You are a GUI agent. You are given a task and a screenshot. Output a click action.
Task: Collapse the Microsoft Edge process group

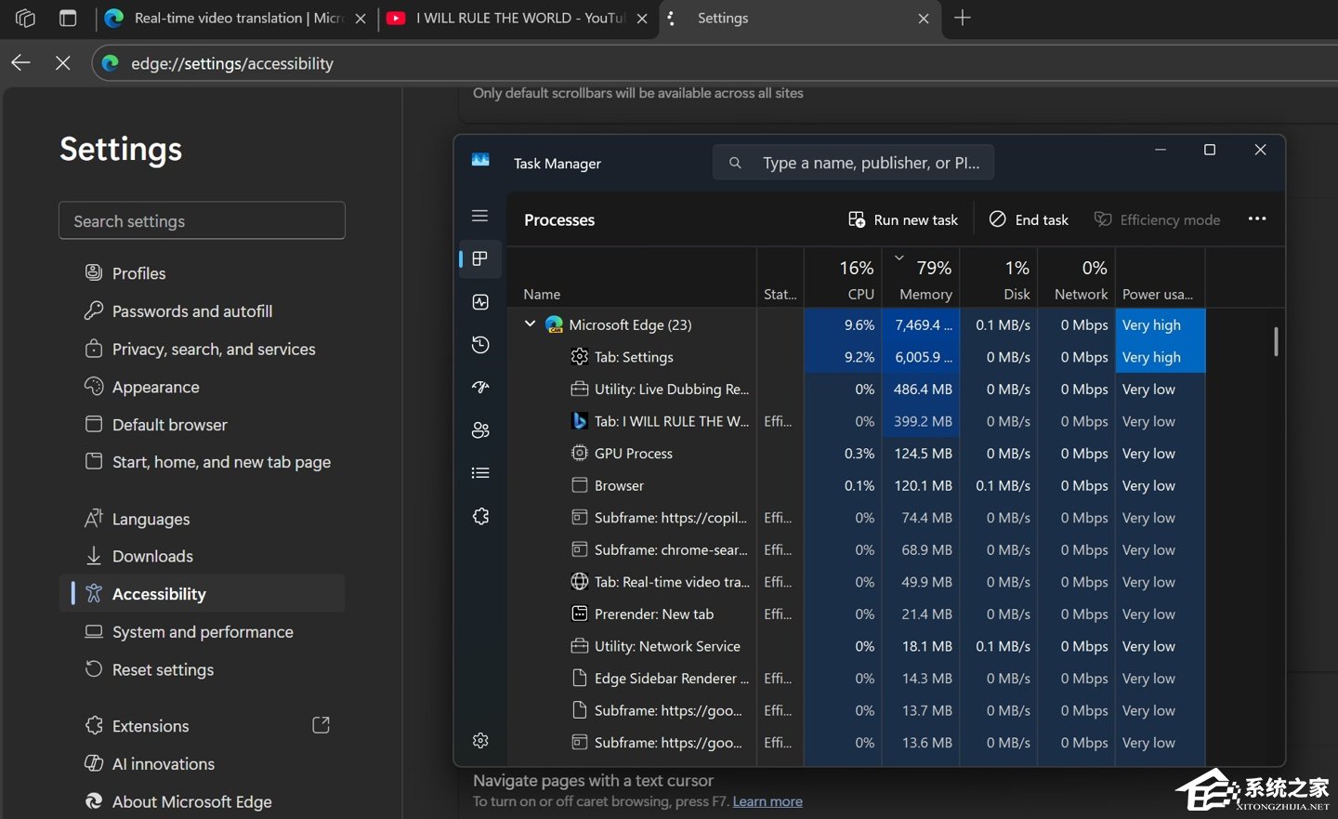pyautogui.click(x=530, y=324)
